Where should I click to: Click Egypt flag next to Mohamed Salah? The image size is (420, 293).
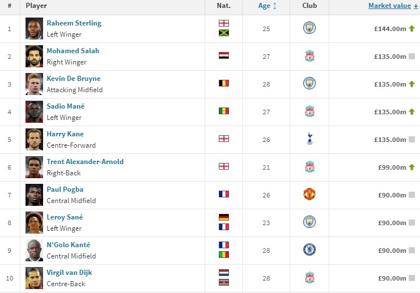click(x=224, y=55)
